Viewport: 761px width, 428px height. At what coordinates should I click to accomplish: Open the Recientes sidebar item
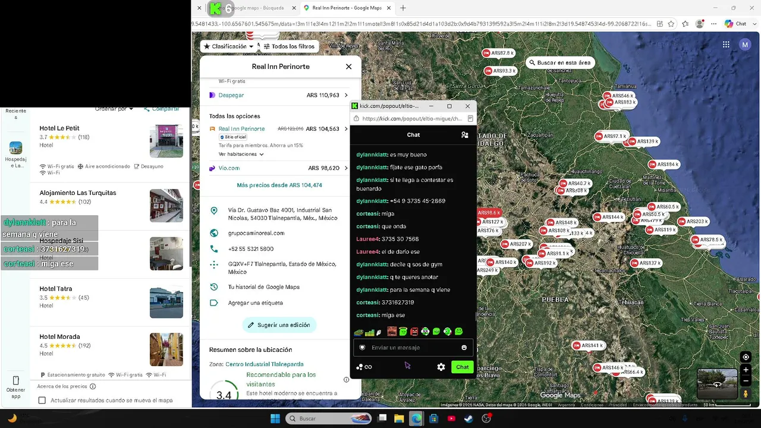[x=15, y=114]
